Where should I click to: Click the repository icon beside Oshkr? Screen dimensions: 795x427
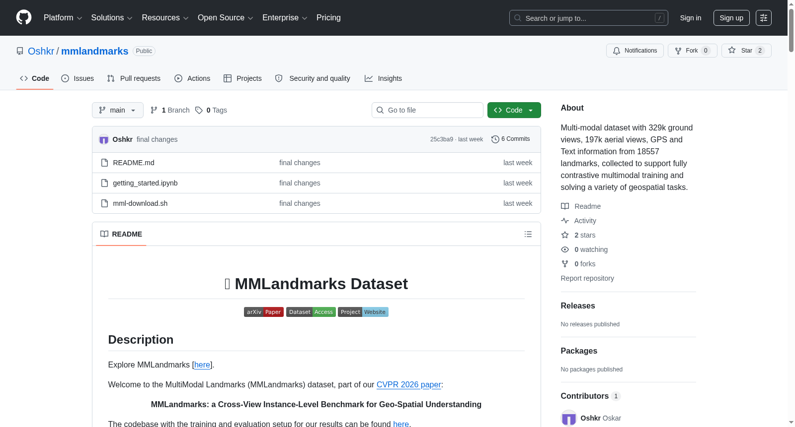[20, 51]
